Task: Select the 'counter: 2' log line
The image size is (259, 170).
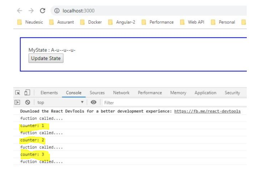Action: 32,140
